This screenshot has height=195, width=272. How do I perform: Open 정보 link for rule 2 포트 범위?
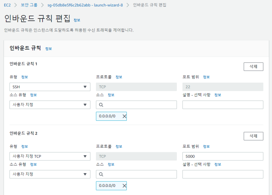tap(206, 146)
